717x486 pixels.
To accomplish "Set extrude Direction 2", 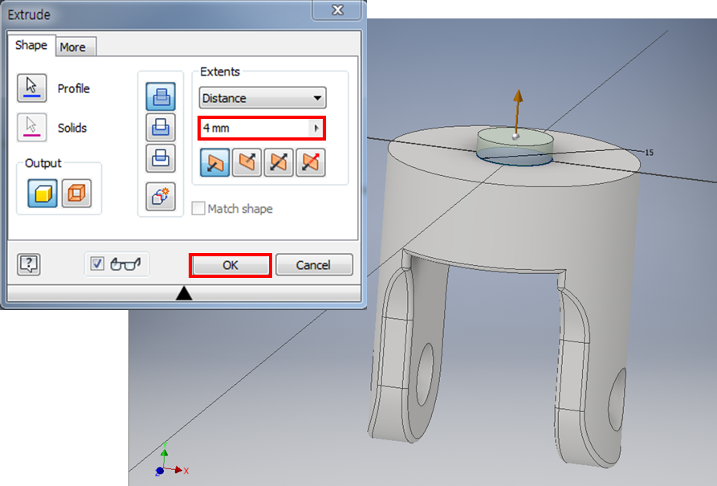I will coord(247,162).
